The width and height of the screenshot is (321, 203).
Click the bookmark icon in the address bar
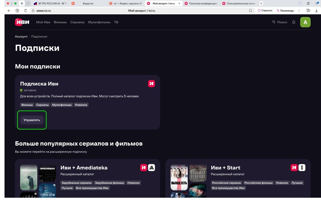click(x=250, y=11)
